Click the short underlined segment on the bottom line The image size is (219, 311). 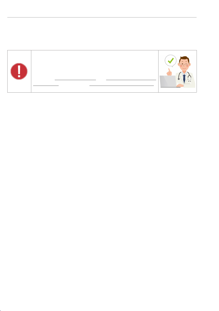[x=46, y=86]
